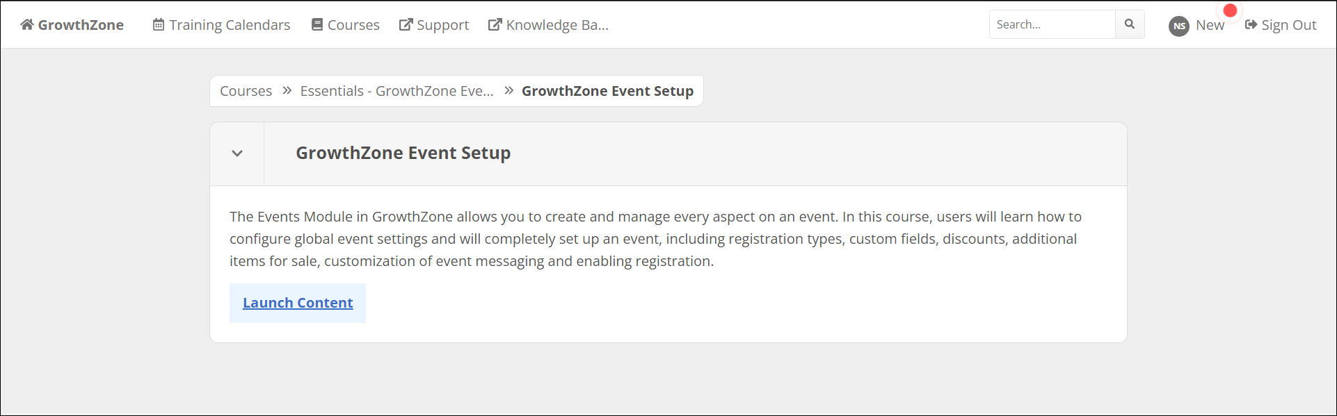Click the Sign Out arrow icon
The image size is (1337, 416).
(1251, 25)
